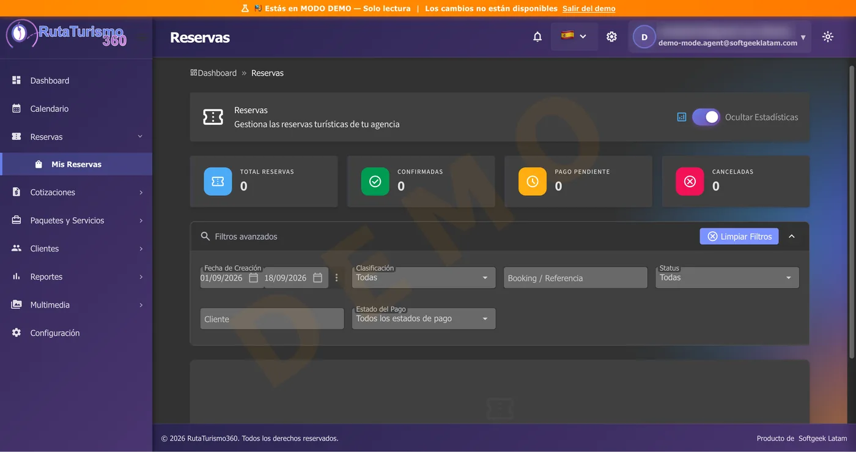Screen dimensions: 856x452
Task: Expand Multimedia in the sidebar
Action: pos(76,305)
